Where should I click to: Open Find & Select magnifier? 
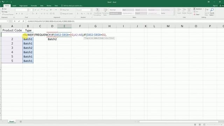tap(212, 12)
